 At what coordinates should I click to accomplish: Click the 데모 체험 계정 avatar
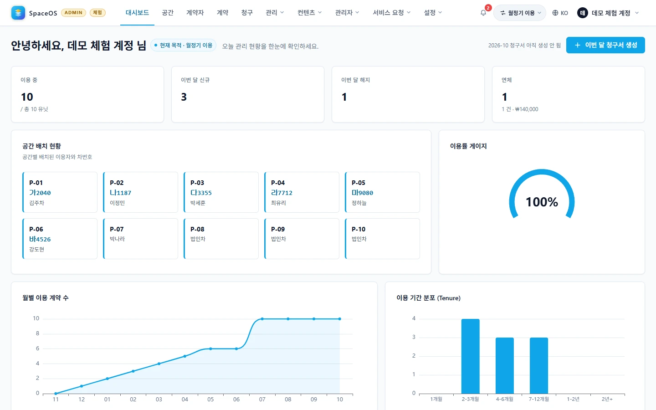tap(583, 13)
